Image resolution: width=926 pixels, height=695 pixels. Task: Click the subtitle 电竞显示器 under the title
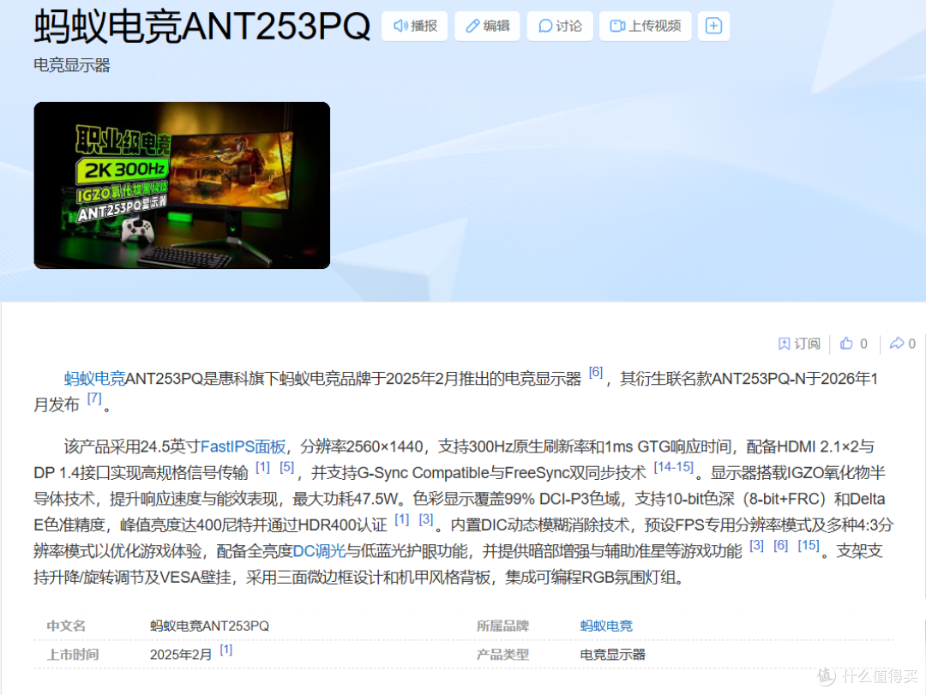(x=71, y=65)
